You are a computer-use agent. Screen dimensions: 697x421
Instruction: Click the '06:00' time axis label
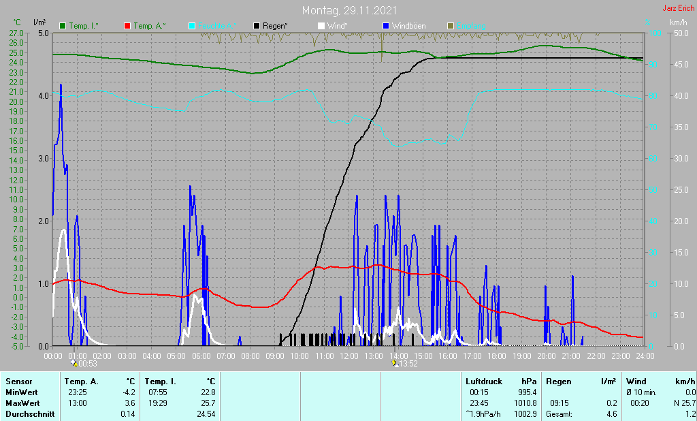point(201,356)
